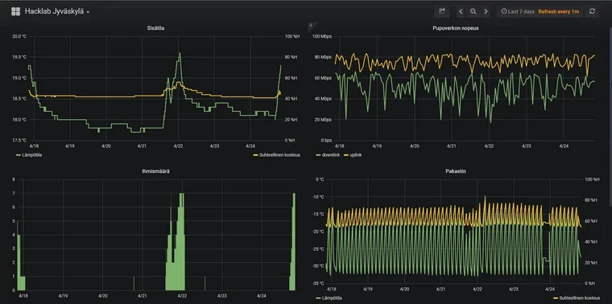Screen dimensions: 612x304
Task: Click the 4/22 date label under Sisätila chart
Action: coord(179,146)
